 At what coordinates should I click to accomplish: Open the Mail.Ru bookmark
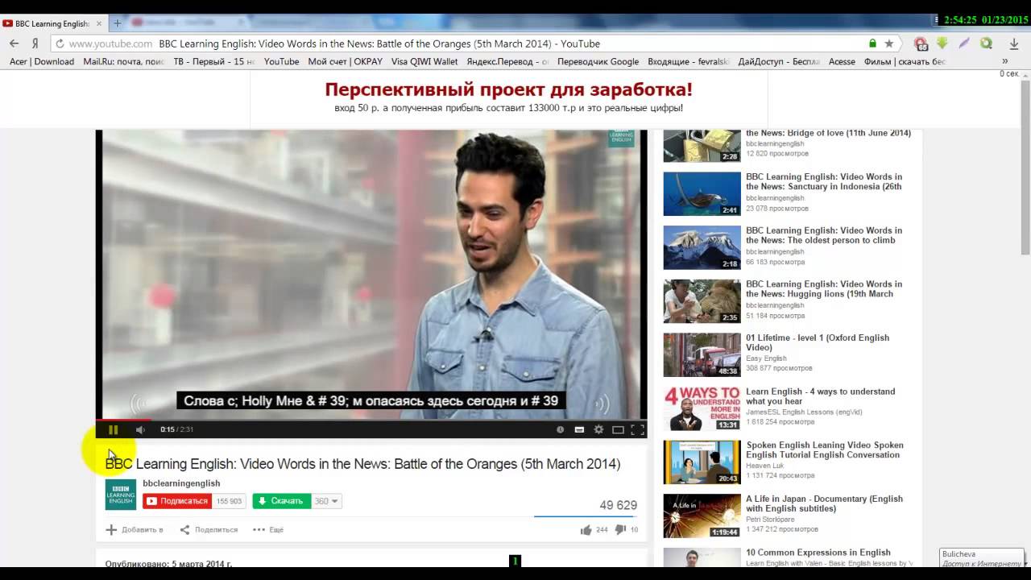coord(123,61)
